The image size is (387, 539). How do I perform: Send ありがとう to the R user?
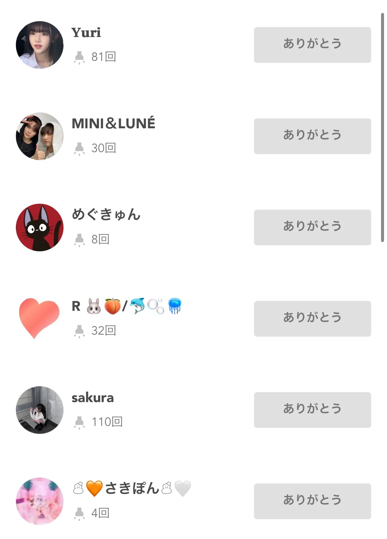(312, 319)
